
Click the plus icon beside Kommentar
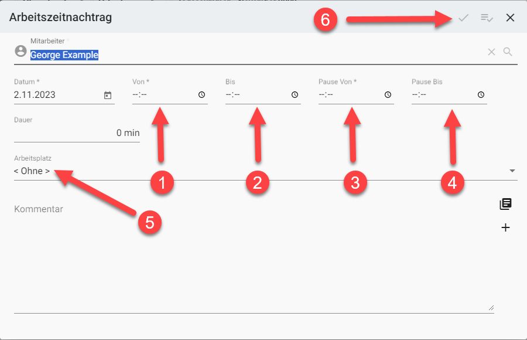tap(506, 227)
